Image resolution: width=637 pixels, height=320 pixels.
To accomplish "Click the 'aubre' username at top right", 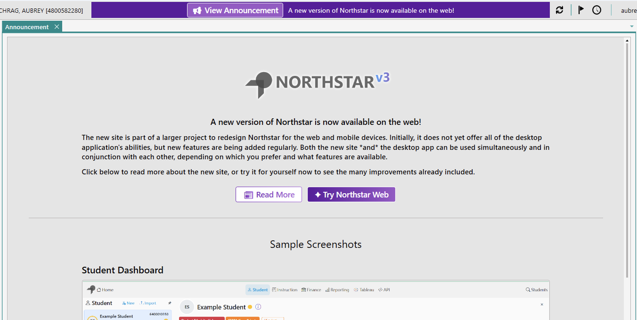I will pos(629,10).
